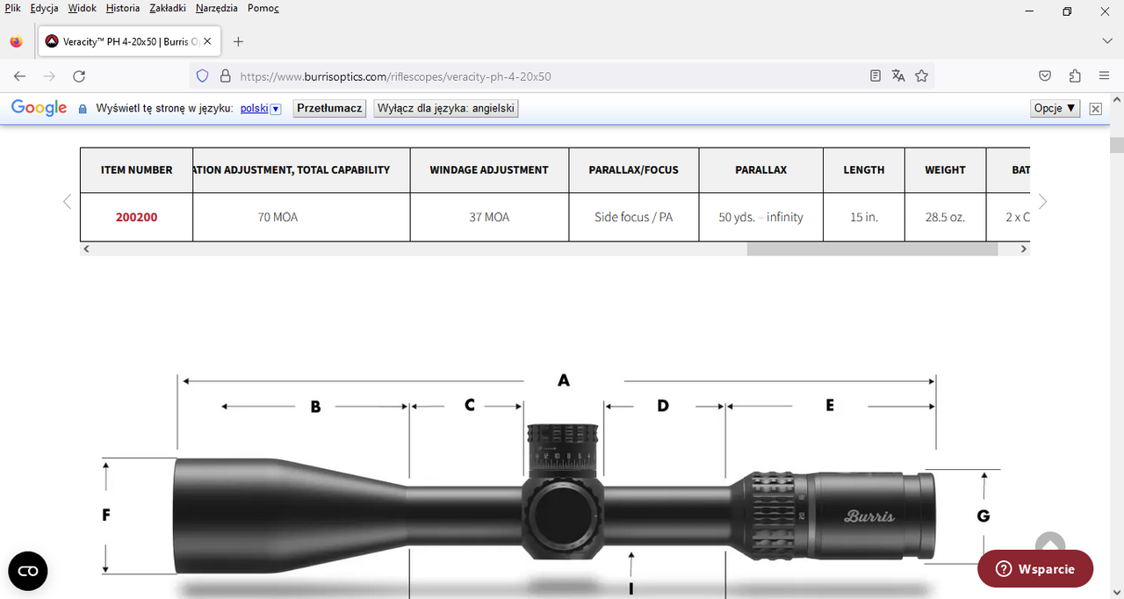Open the Edycja menu
The image size is (1124, 599).
click(x=44, y=8)
